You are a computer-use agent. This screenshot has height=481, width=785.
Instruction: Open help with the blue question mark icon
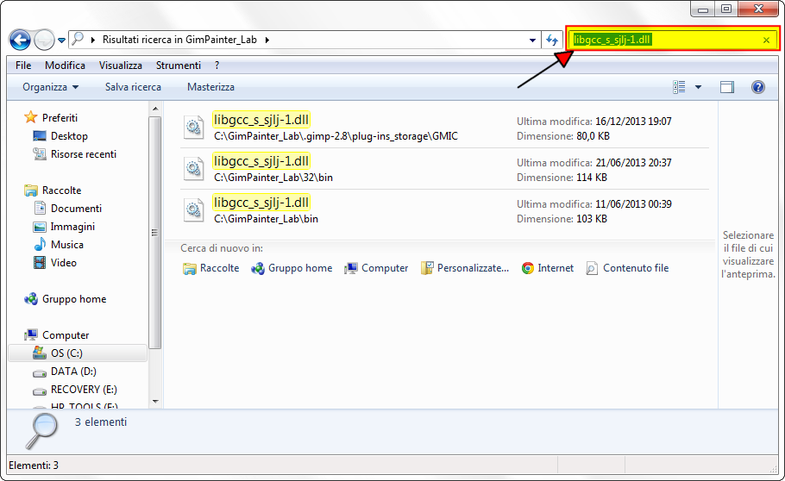pos(758,87)
